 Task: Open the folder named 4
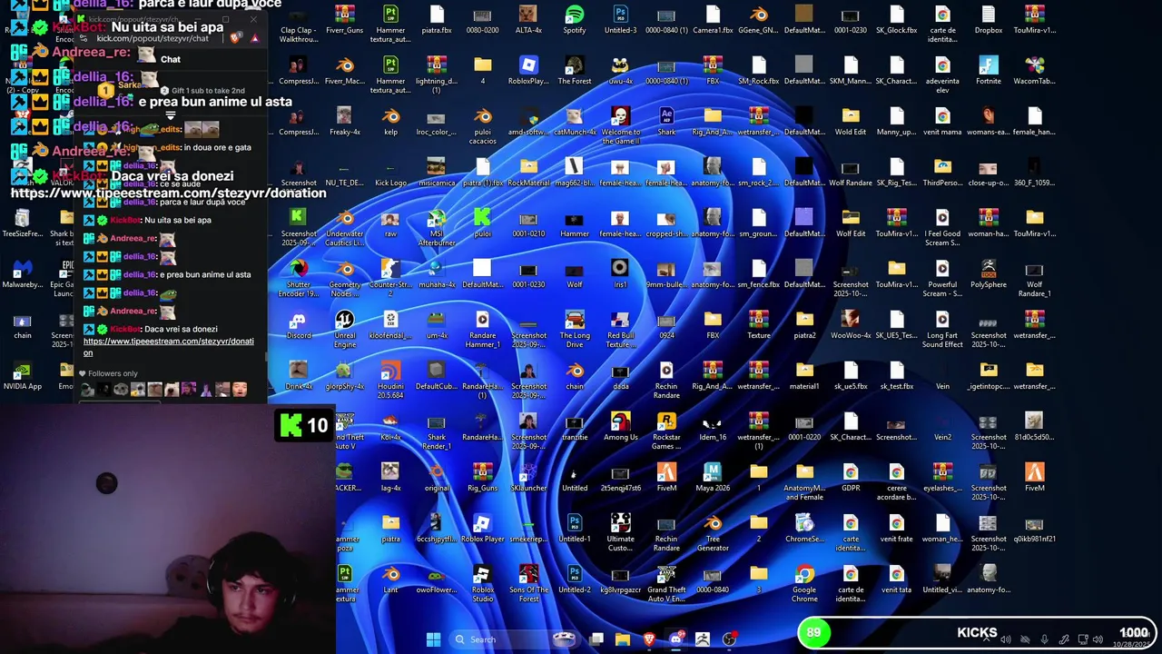(x=483, y=71)
